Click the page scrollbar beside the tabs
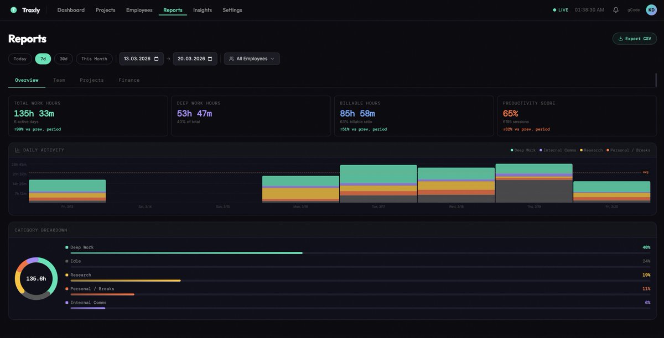 pyautogui.click(x=656, y=80)
